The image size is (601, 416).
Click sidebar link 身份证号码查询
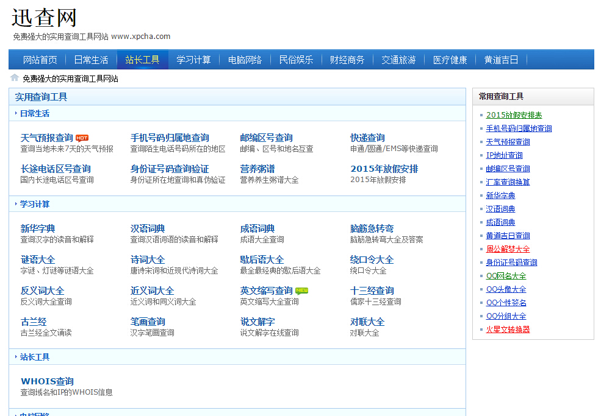click(x=512, y=263)
